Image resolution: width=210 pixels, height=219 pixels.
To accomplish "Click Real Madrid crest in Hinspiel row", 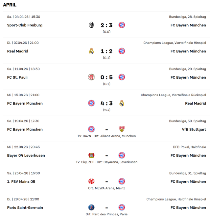I will point(91,51).
